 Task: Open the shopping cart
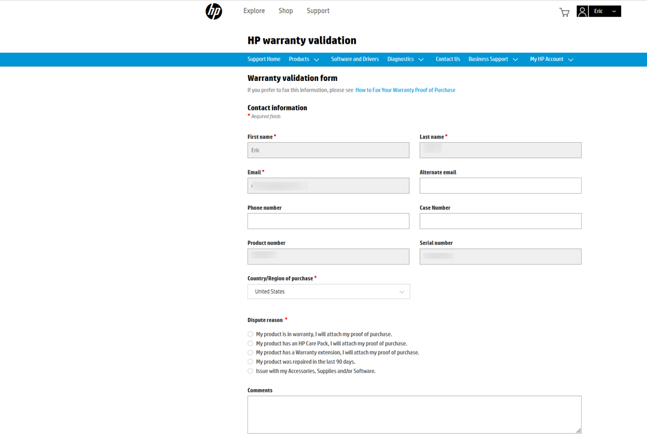(564, 11)
